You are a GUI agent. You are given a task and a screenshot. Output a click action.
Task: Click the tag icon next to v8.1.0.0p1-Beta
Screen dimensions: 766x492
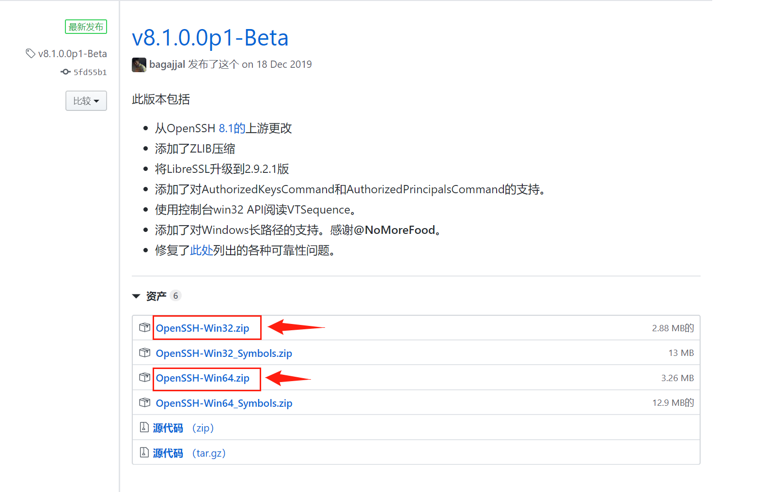click(x=31, y=53)
